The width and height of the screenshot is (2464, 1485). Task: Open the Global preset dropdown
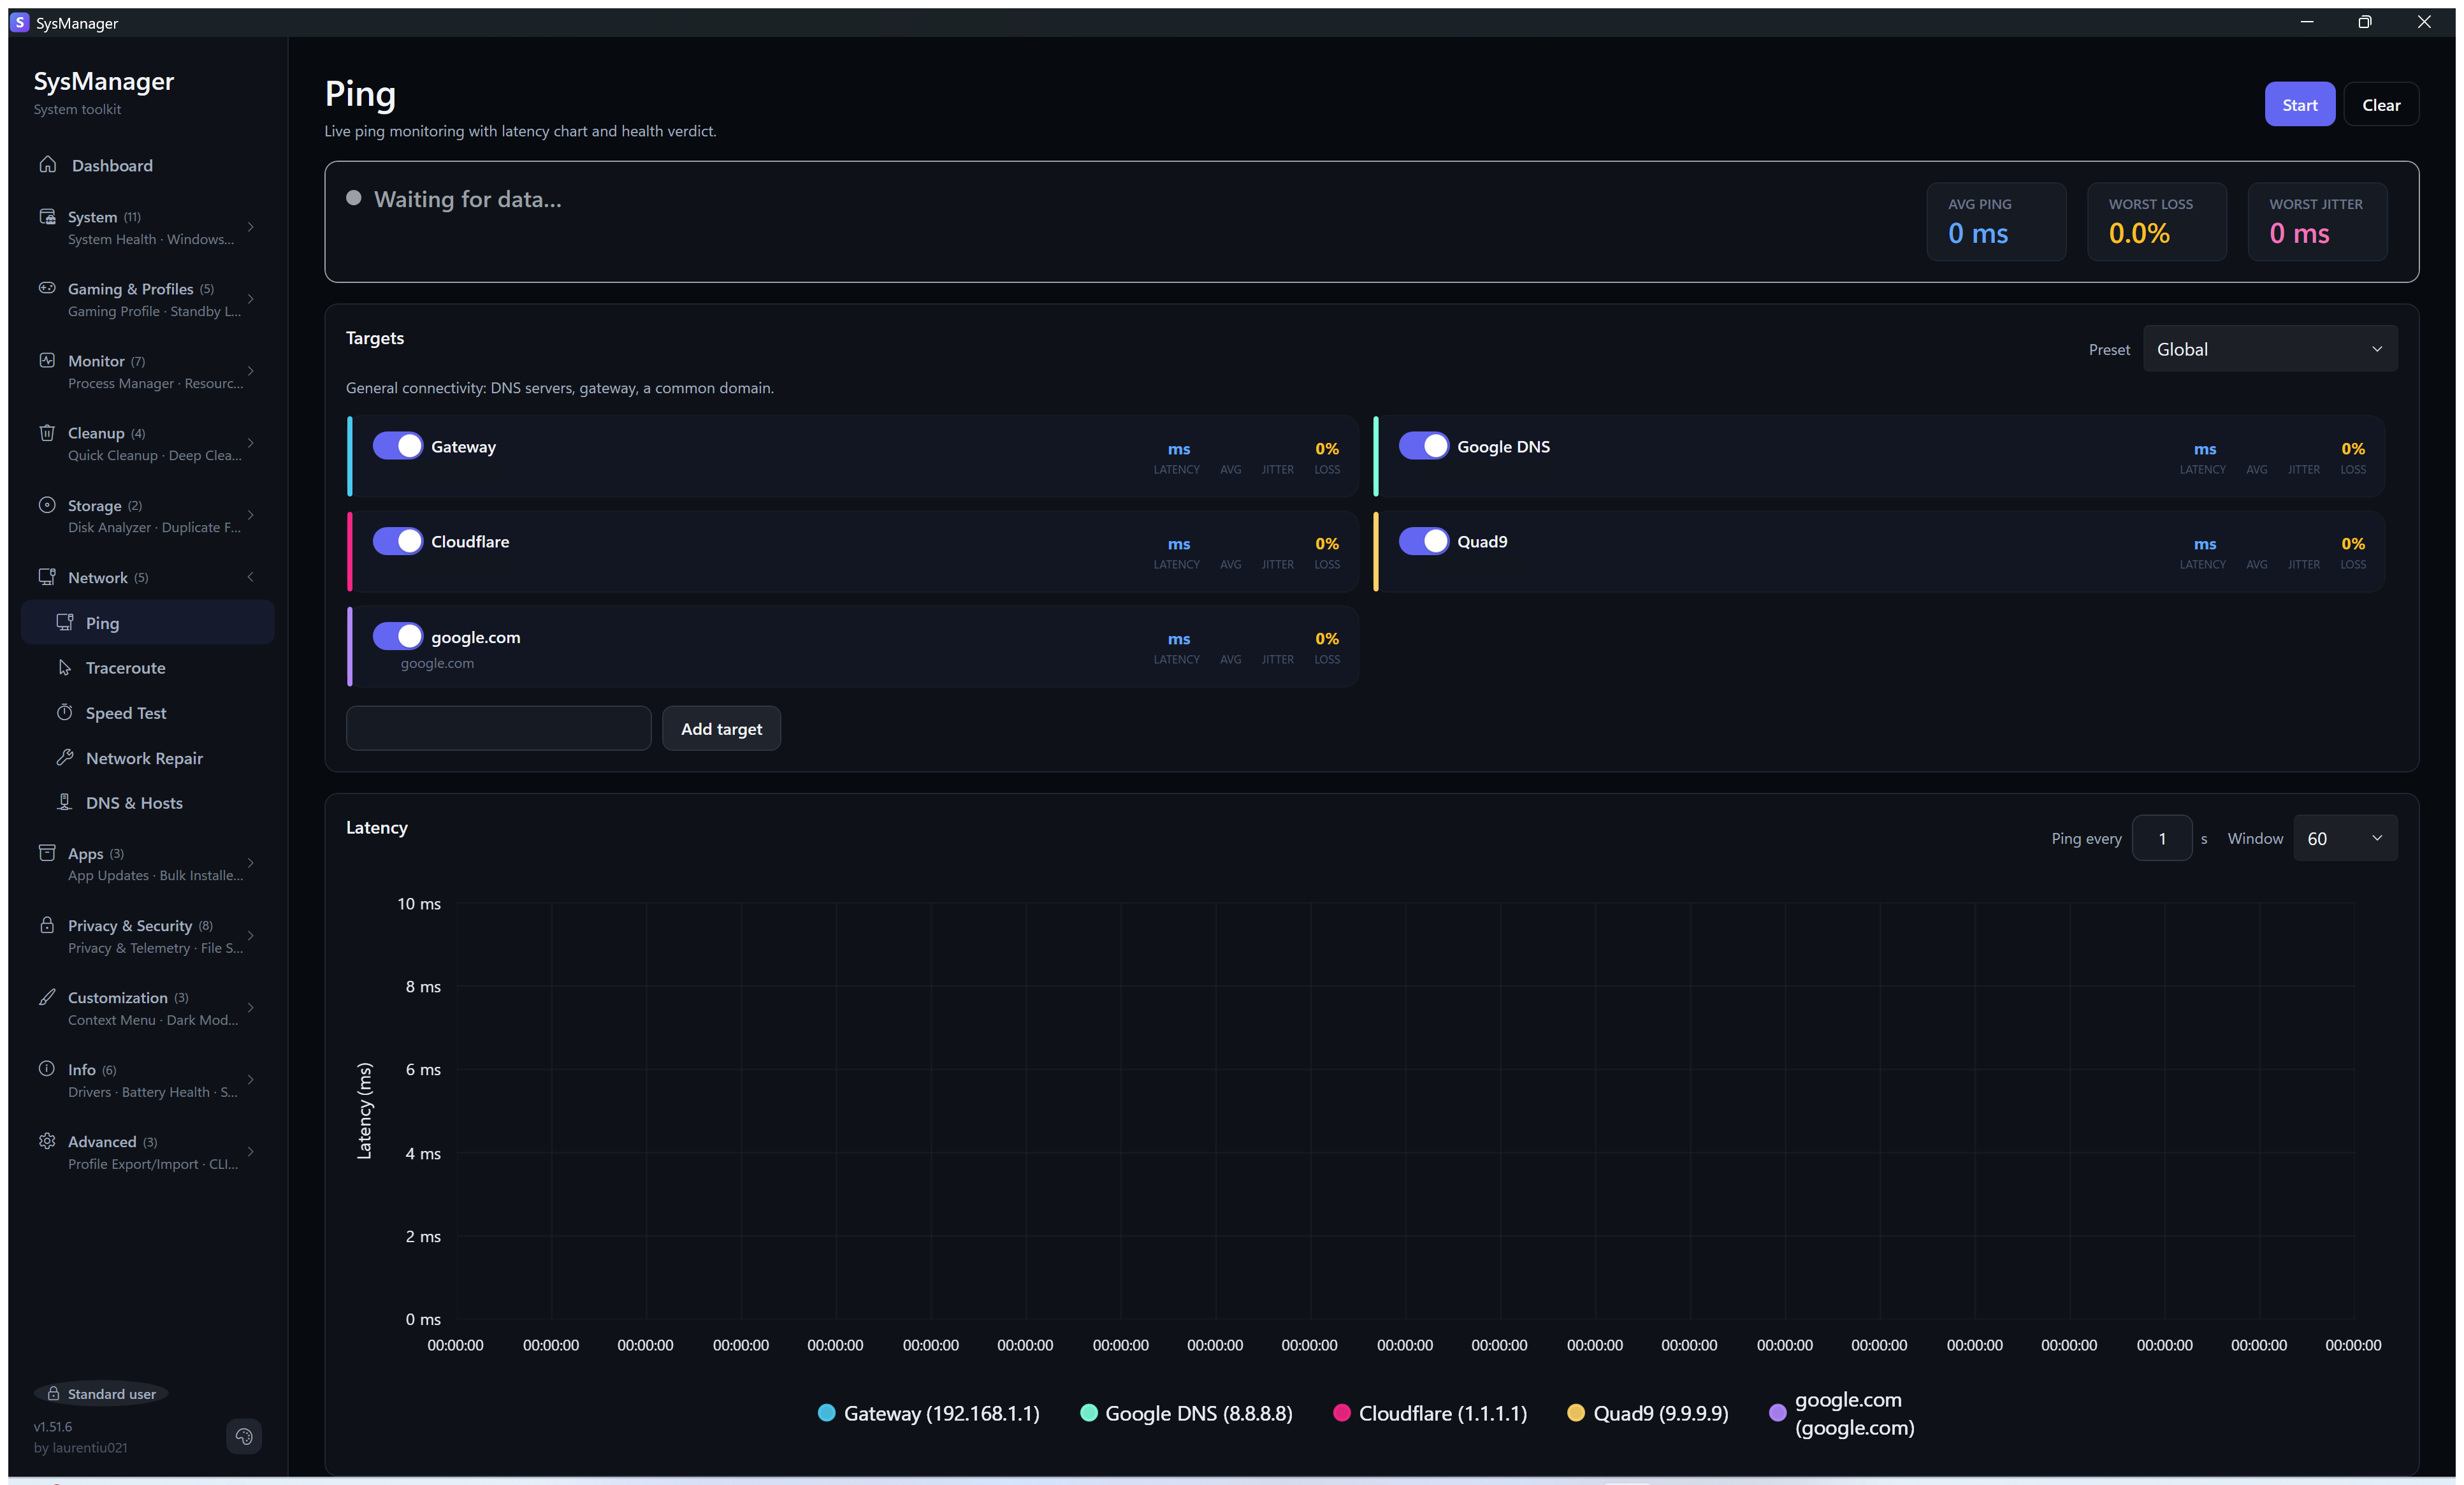2270,349
